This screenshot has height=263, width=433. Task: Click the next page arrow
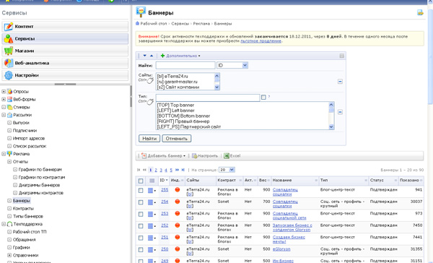[177, 170]
